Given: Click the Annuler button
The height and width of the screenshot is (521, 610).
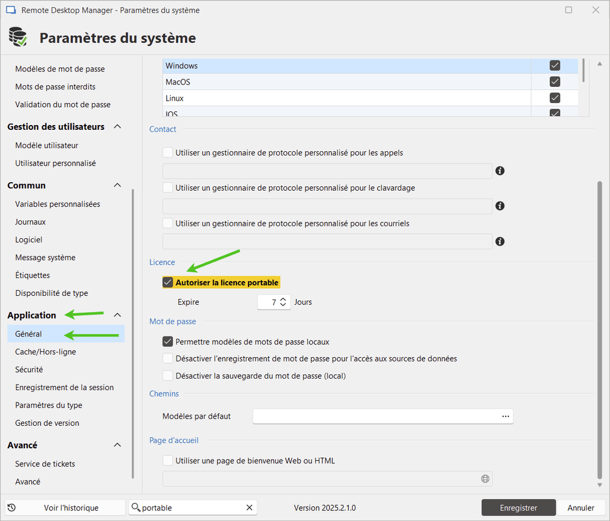Looking at the screenshot, I should tap(580, 508).
